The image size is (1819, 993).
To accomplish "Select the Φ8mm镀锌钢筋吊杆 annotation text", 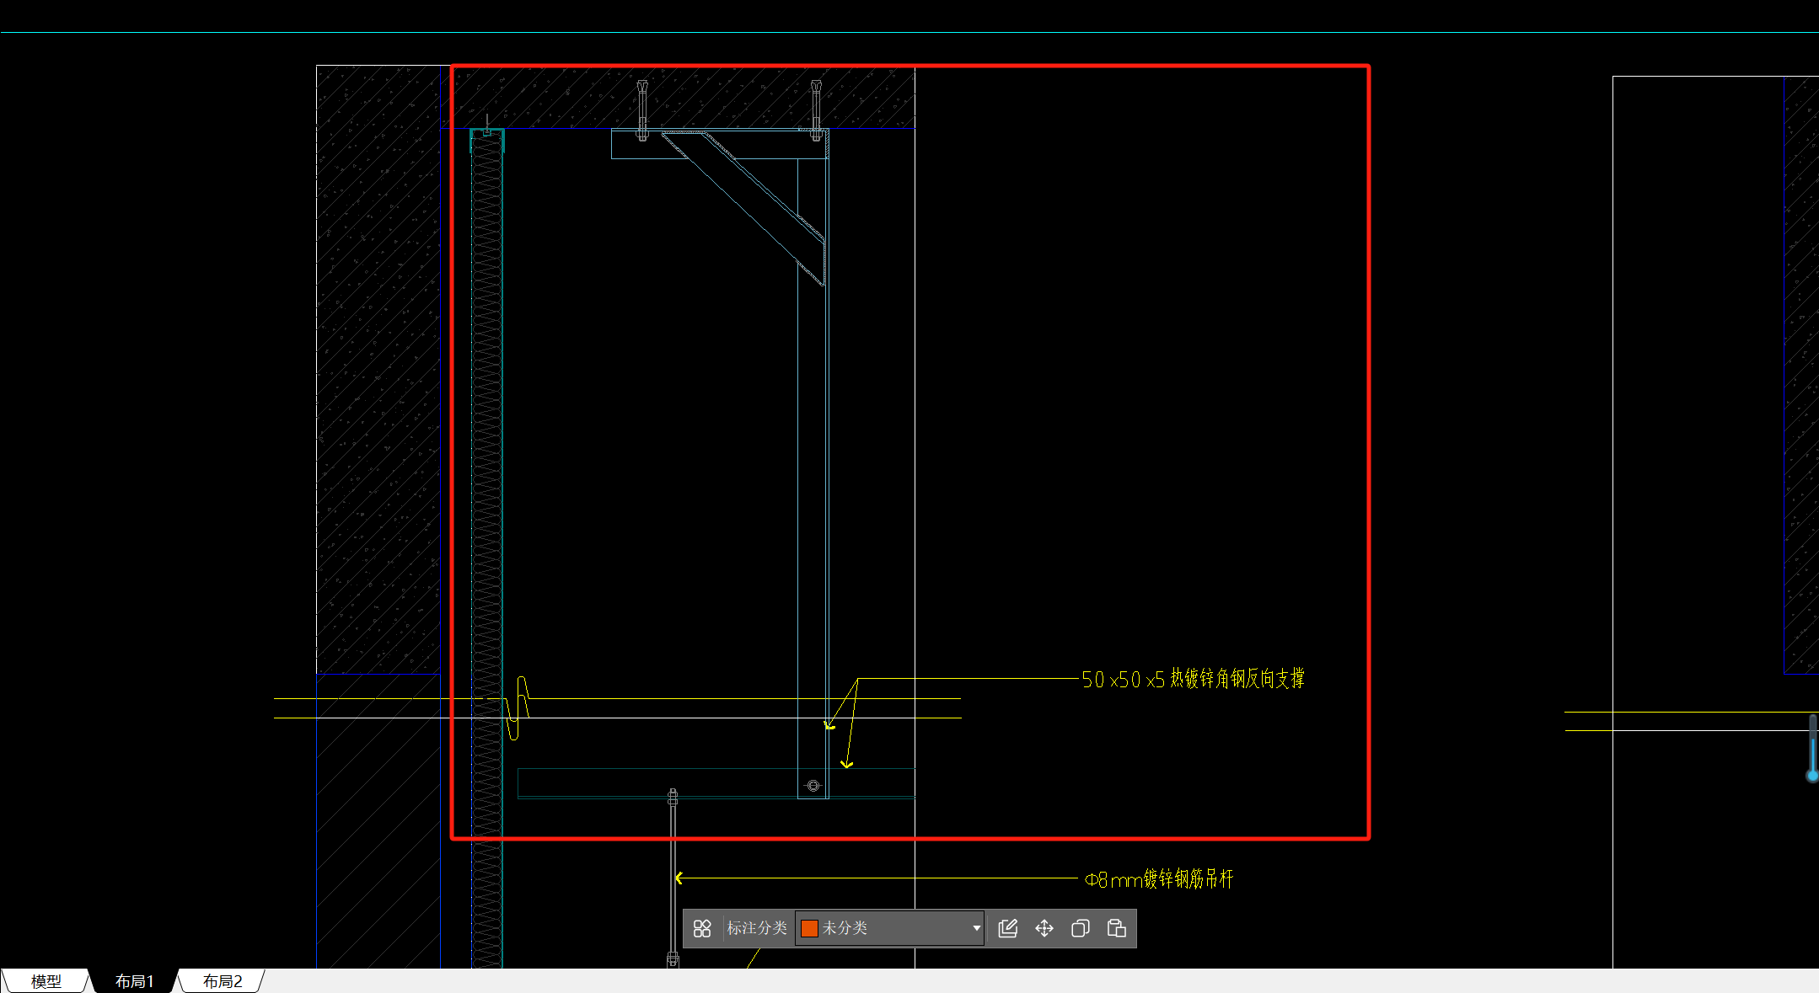I will point(1159,879).
